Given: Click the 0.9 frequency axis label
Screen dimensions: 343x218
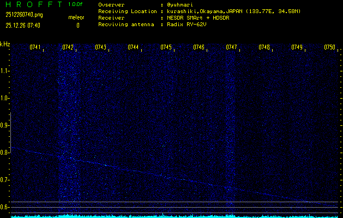Looking at the screenshot, I should click(5, 125).
